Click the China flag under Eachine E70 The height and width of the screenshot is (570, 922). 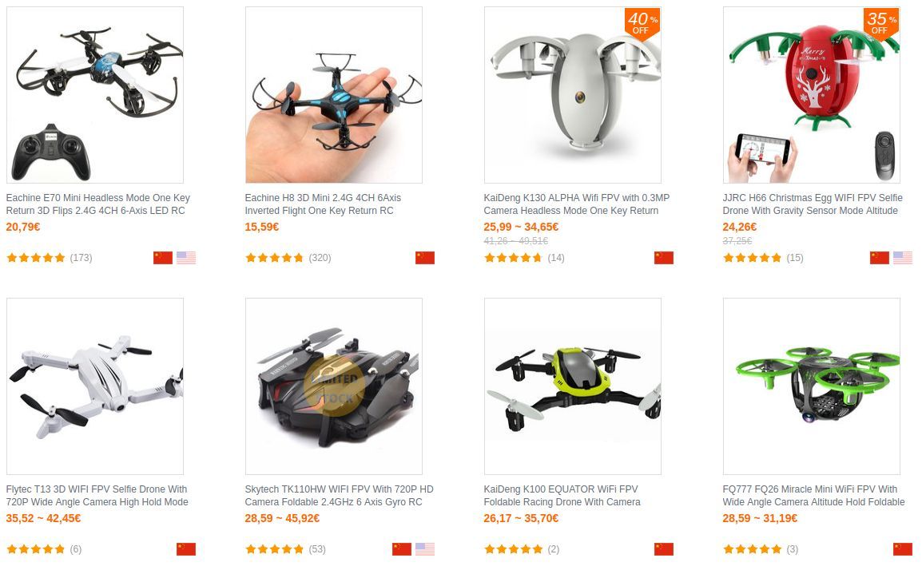[163, 257]
